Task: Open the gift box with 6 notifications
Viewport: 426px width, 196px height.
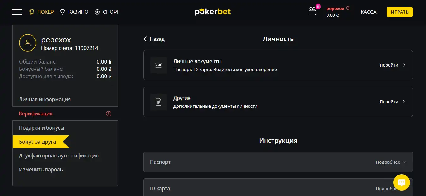Action: click(x=312, y=12)
